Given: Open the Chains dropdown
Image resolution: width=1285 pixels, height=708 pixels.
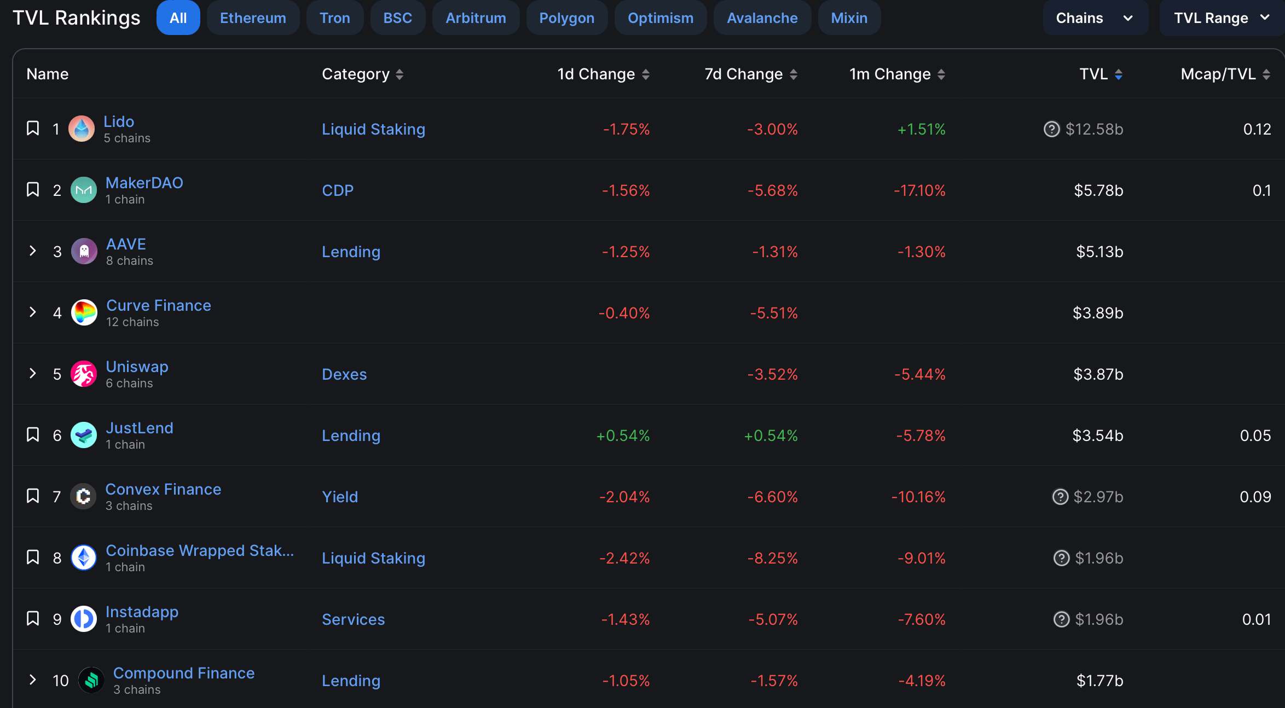Looking at the screenshot, I should point(1095,18).
